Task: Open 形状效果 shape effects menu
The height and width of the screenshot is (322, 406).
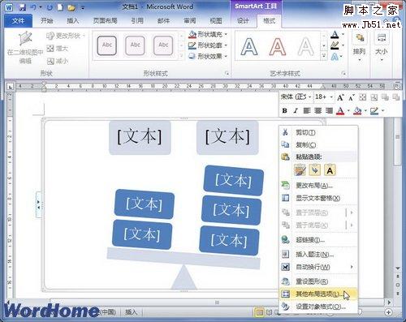Action: (208, 56)
